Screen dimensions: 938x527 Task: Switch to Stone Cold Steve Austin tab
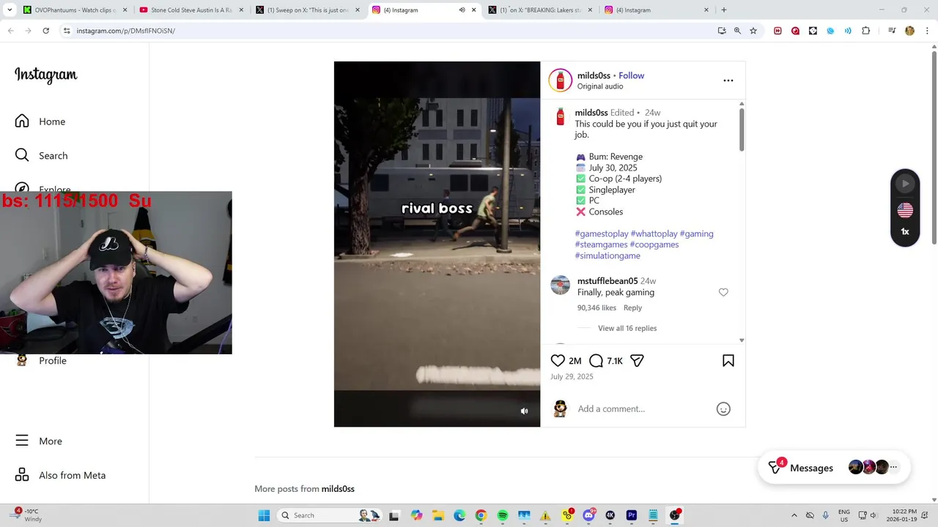(x=191, y=10)
